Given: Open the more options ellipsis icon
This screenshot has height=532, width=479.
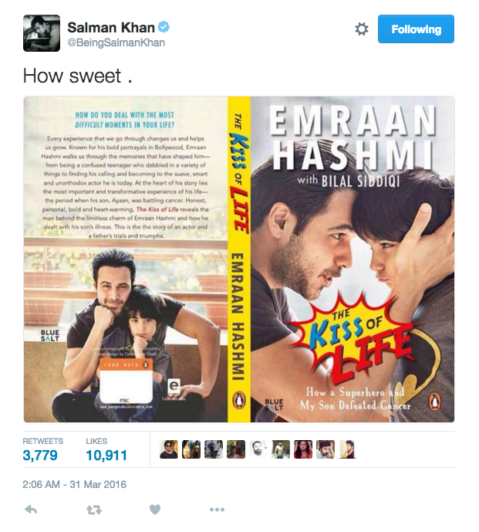Looking at the screenshot, I should pos(217,510).
